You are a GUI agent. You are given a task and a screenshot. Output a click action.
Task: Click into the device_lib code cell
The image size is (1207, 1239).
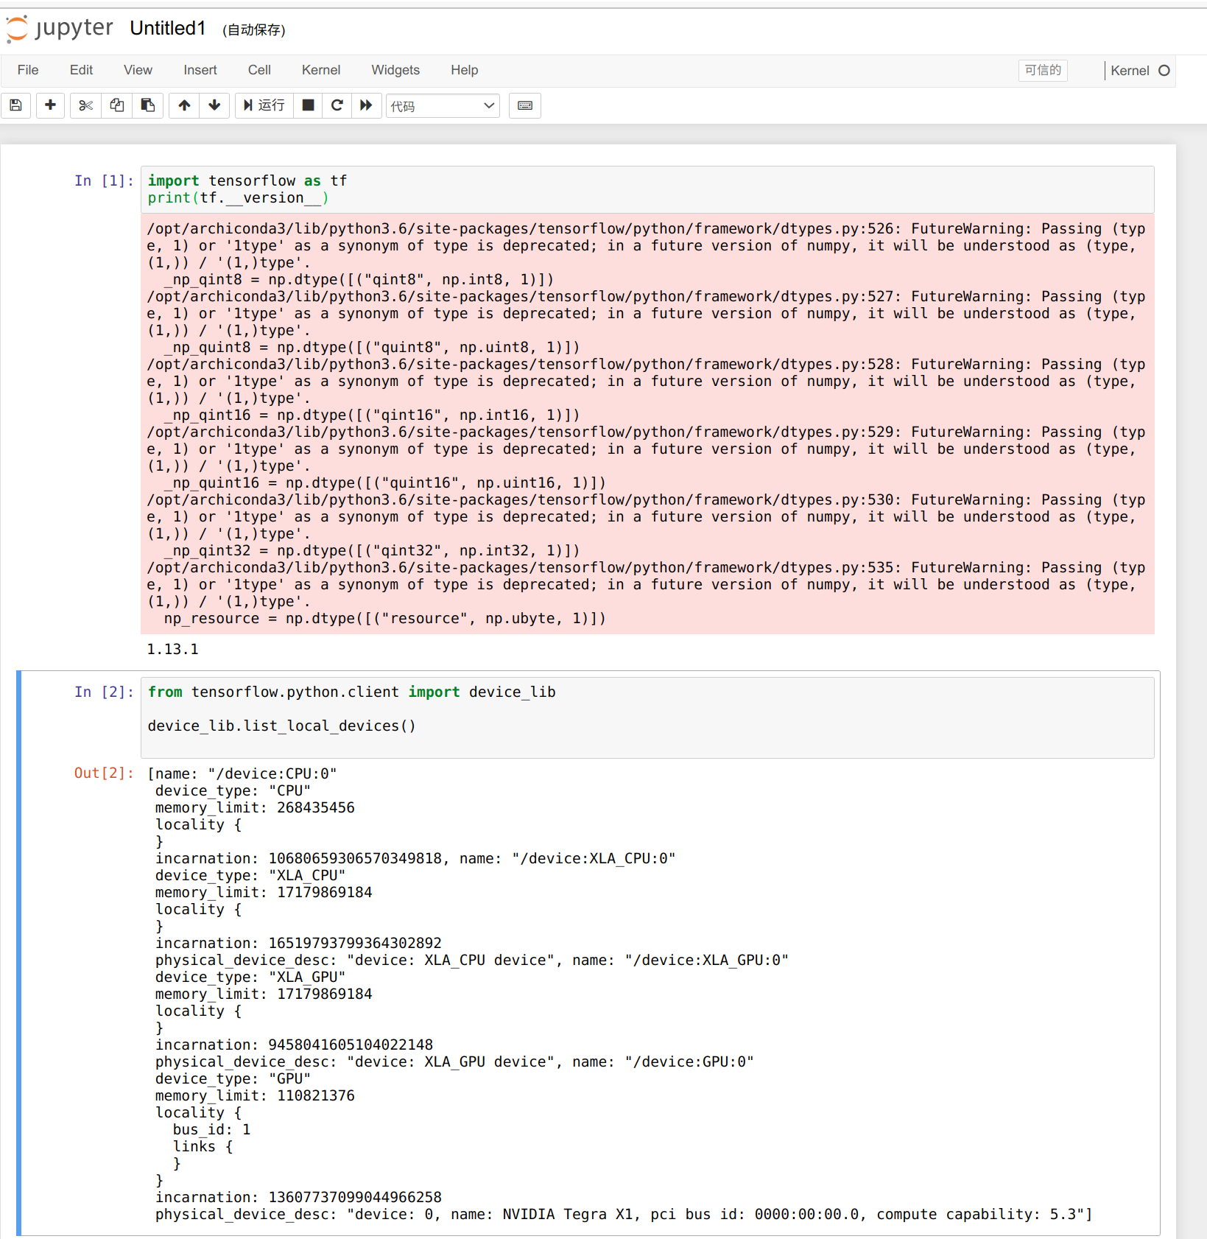click(x=647, y=717)
